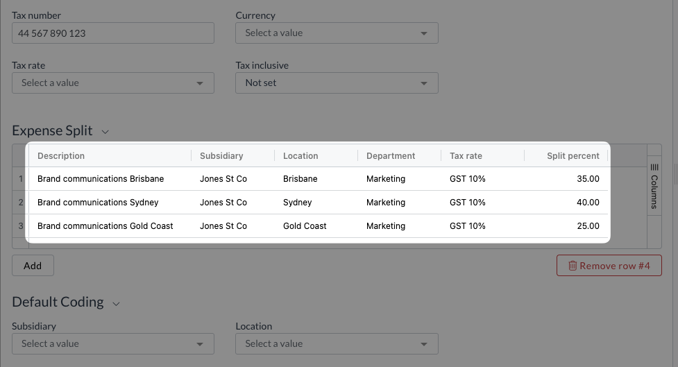The image size is (678, 367).
Task: Select row number 1 in the grid
Action: (x=20, y=179)
